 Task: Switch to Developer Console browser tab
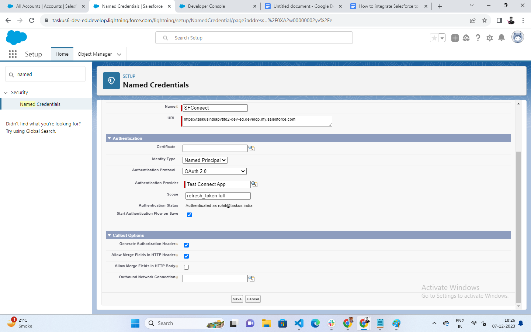pyautogui.click(x=218, y=6)
